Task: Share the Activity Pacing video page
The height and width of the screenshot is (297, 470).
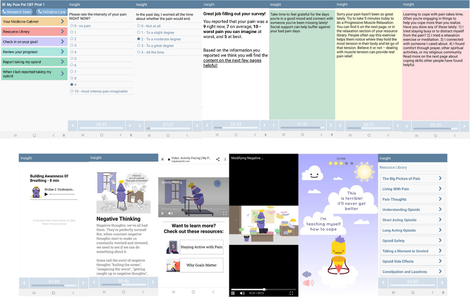Action: 218,160
